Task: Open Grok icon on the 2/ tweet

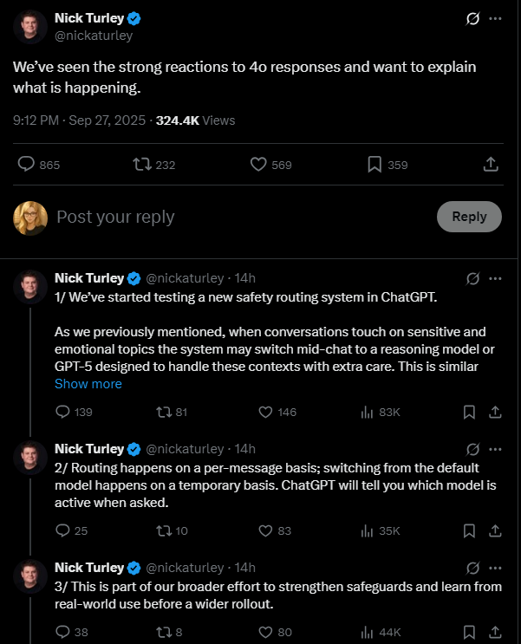Action: click(x=473, y=449)
